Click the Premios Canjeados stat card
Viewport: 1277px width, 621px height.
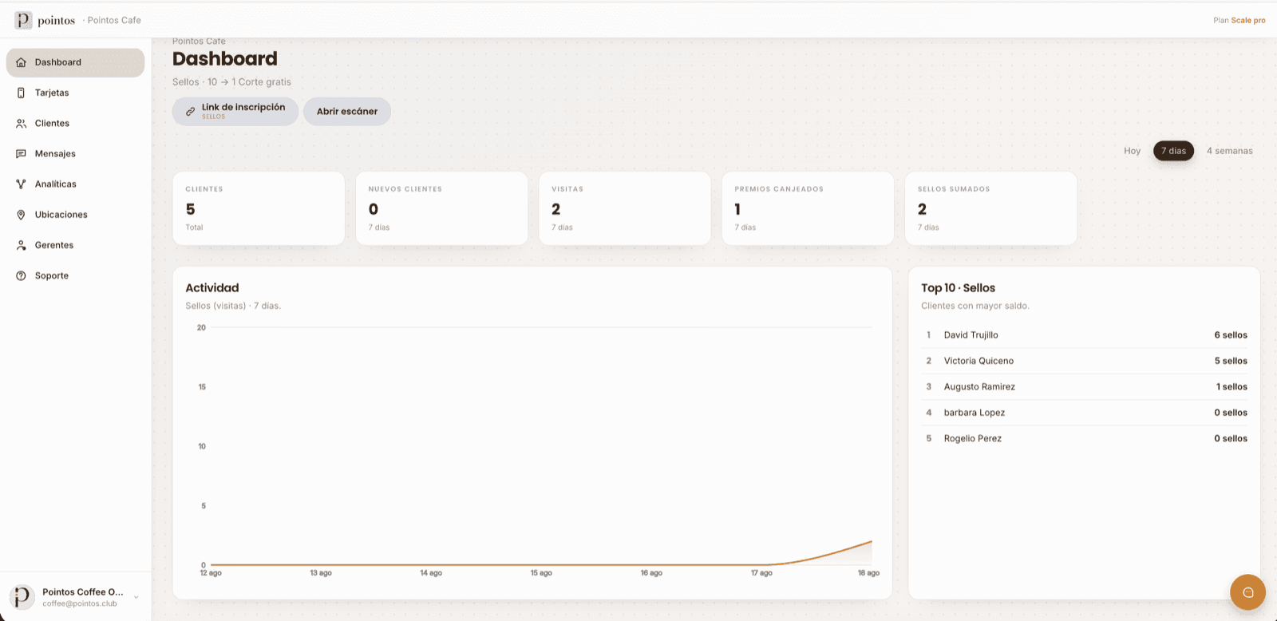[808, 208]
